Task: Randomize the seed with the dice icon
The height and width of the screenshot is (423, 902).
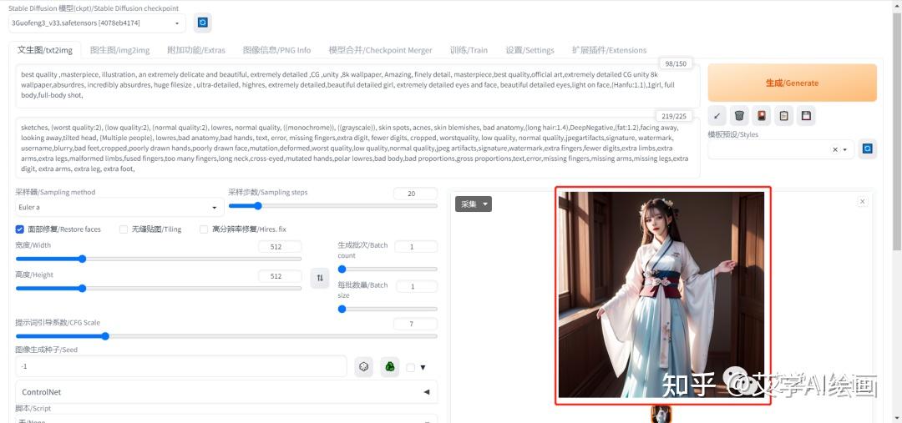Action: [363, 366]
